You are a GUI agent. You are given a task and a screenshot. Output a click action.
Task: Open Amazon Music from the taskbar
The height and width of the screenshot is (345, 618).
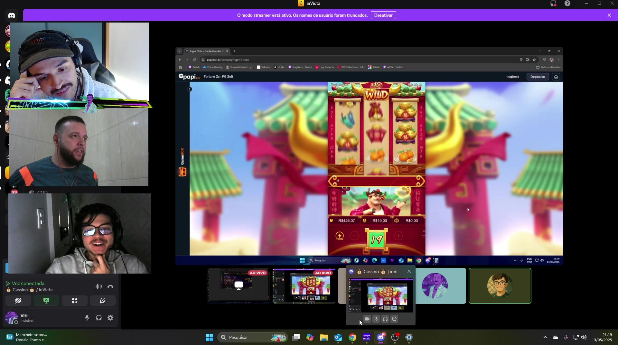tap(367, 337)
